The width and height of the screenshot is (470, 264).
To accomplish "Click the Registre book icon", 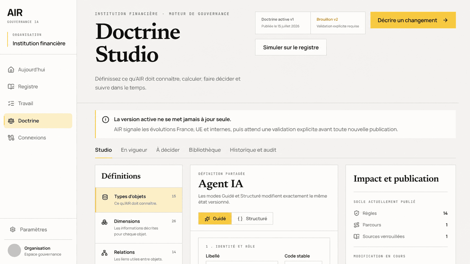I will pos(11,87).
